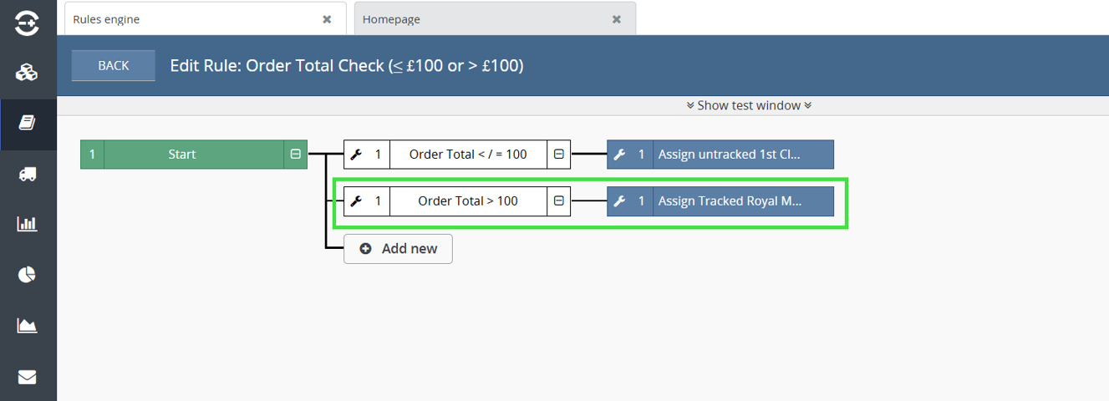
Task: Open the envelope mail sidebar icon
Action: (x=27, y=377)
